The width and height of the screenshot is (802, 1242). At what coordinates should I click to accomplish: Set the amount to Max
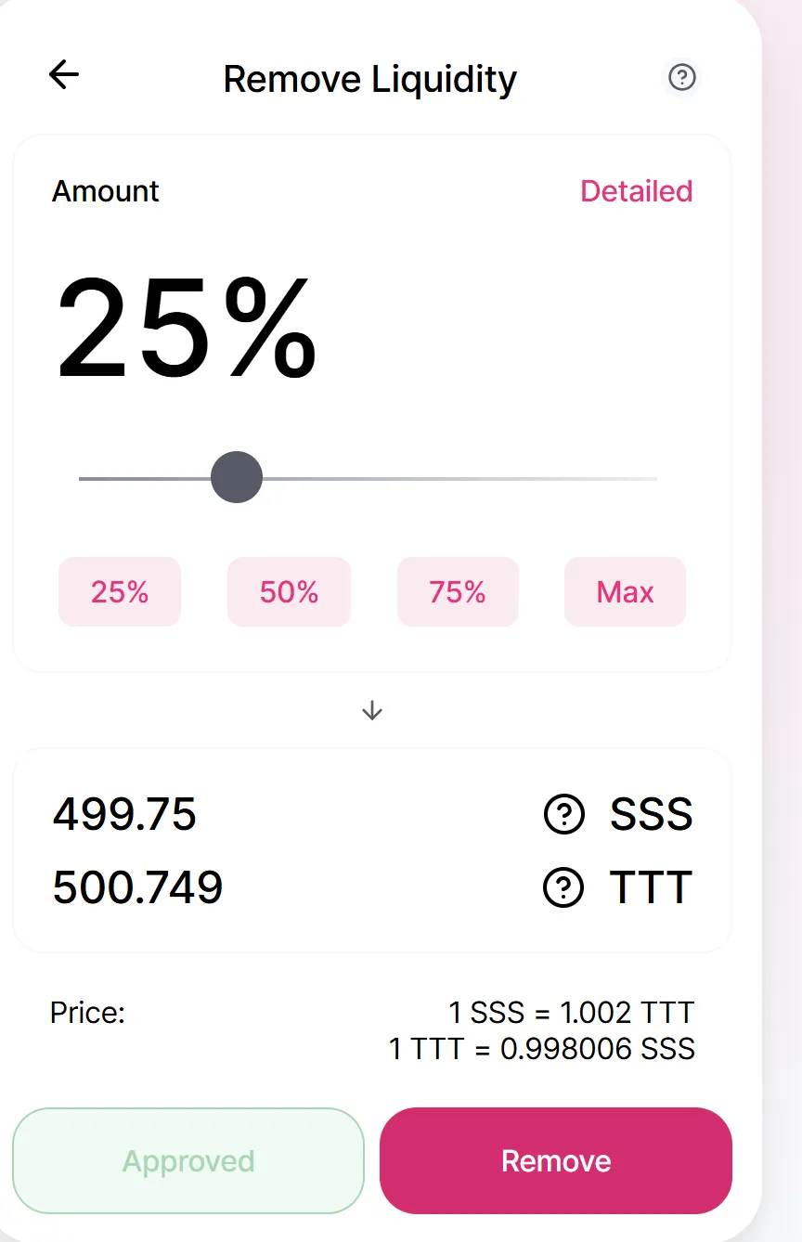pyautogui.click(x=625, y=592)
